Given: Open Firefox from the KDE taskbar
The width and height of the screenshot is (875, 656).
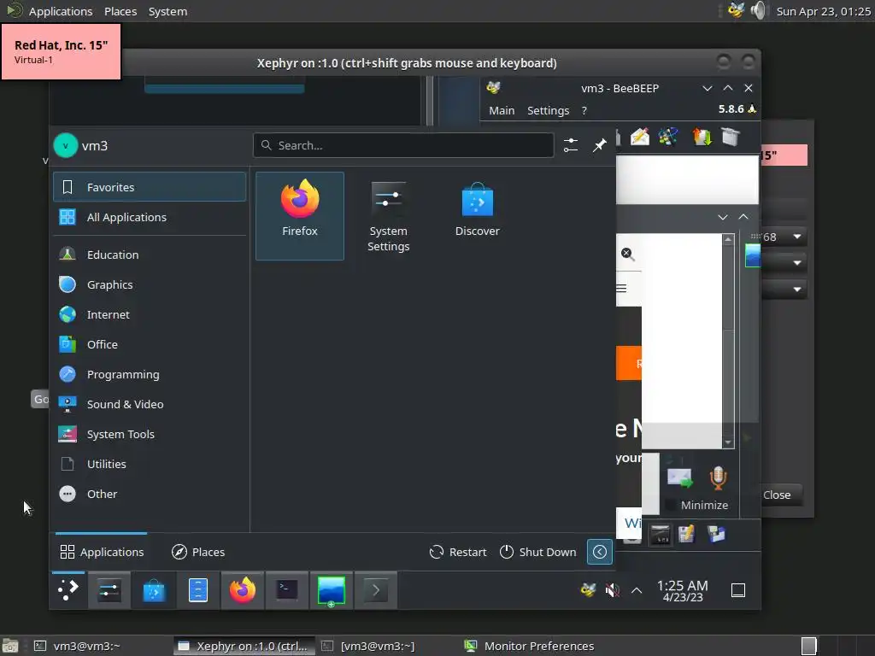Looking at the screenshot, I should point(243,589).
